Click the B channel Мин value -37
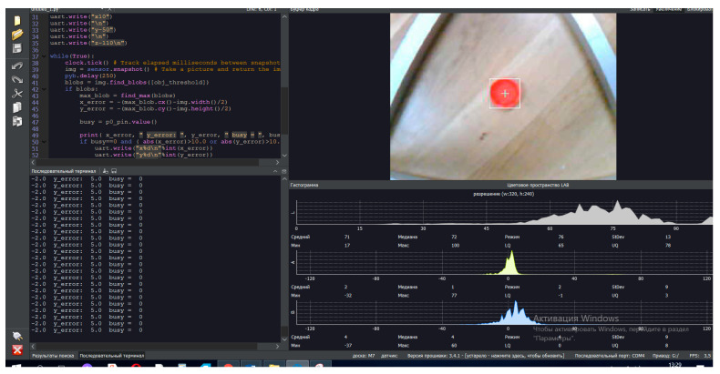The image size is (720, 374). (x=348, y=345)
